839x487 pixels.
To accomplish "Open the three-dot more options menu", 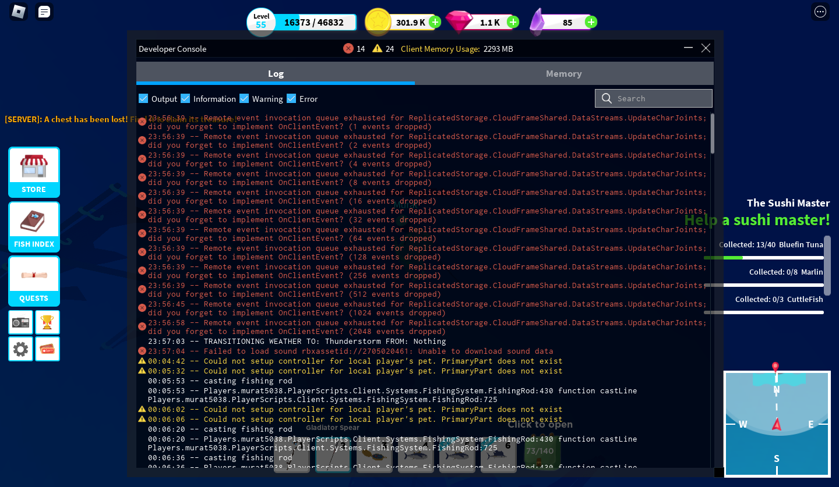I will coord(820,12).
